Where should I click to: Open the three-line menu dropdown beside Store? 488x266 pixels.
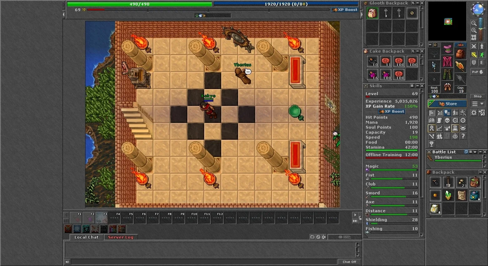[478, 104]
